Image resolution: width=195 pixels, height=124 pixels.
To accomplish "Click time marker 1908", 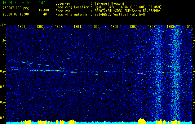I will click(x=152, y=26).
